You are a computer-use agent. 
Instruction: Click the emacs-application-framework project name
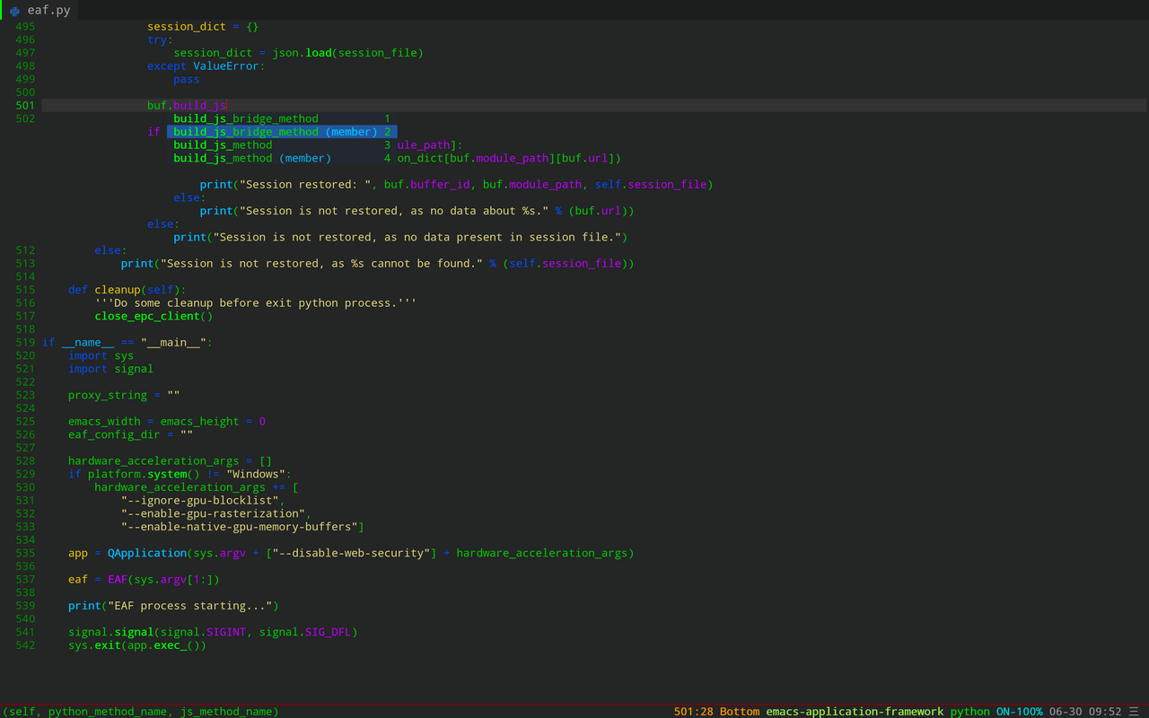click(x=855, y=712)
